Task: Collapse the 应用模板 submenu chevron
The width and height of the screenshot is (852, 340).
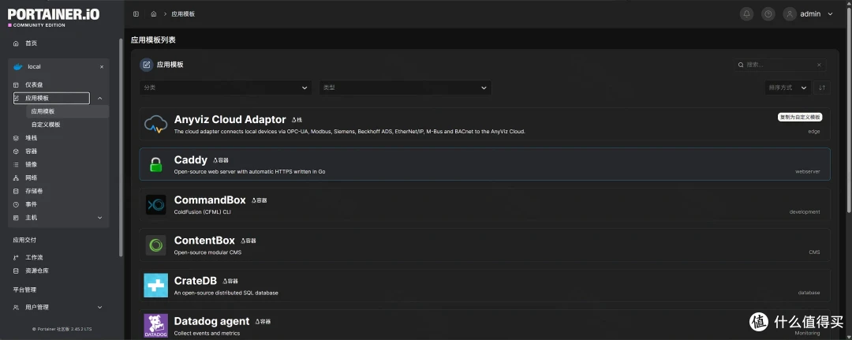Action: (x=99, y=99)
